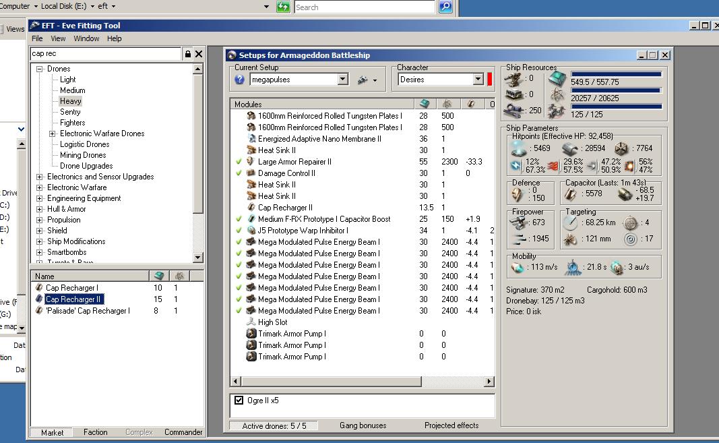This screenshot has width=719, height=443.
Task: Toggle active state of J5 Prototype Warp Inhibitor I
Action: click(x=239, y=231)
